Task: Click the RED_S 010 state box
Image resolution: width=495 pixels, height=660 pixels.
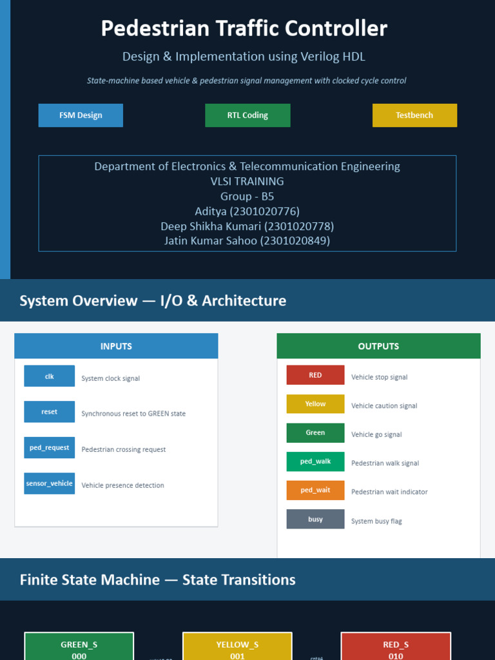Action: pos(396,646)
